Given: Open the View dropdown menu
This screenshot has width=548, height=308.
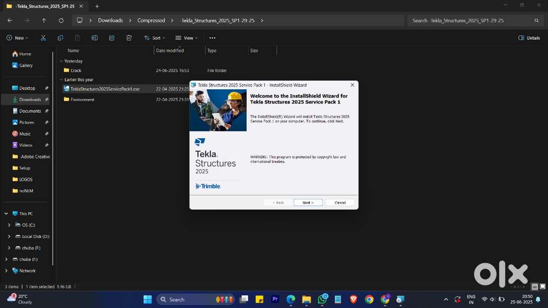Looking at the screenshot, I should (x=186, y=38).
